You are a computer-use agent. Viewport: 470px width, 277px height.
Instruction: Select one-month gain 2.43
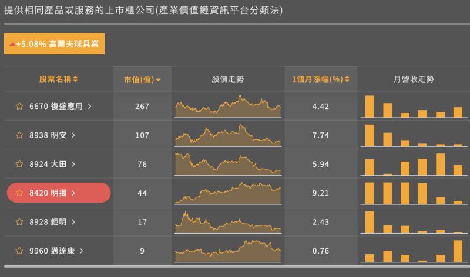(321, 222)
